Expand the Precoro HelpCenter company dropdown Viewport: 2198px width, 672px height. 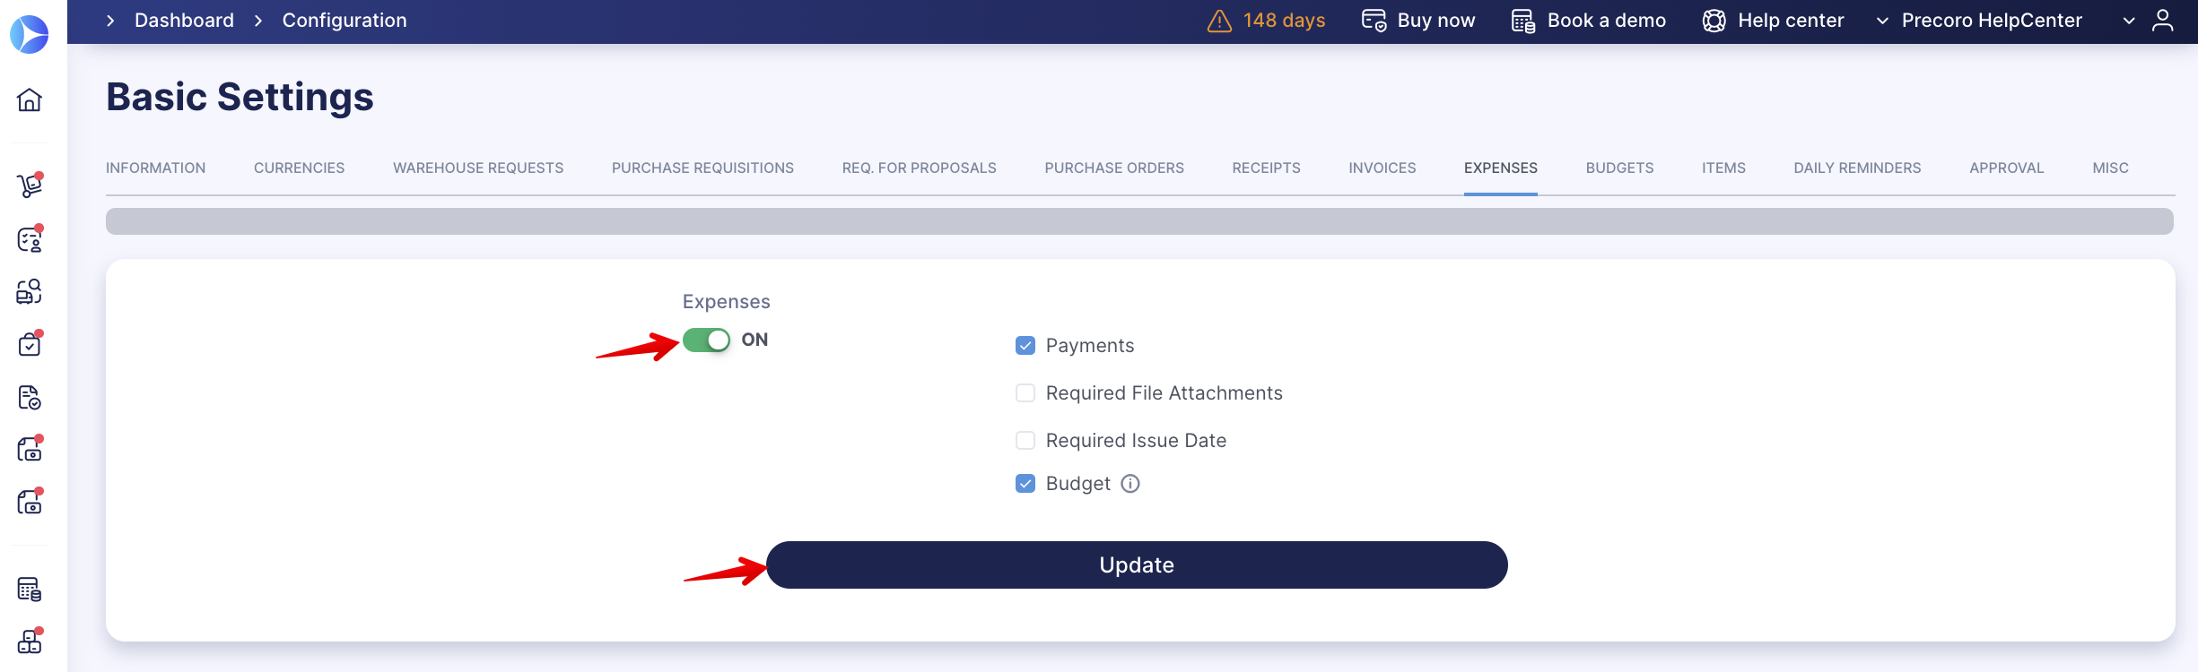click(1979, 21)
